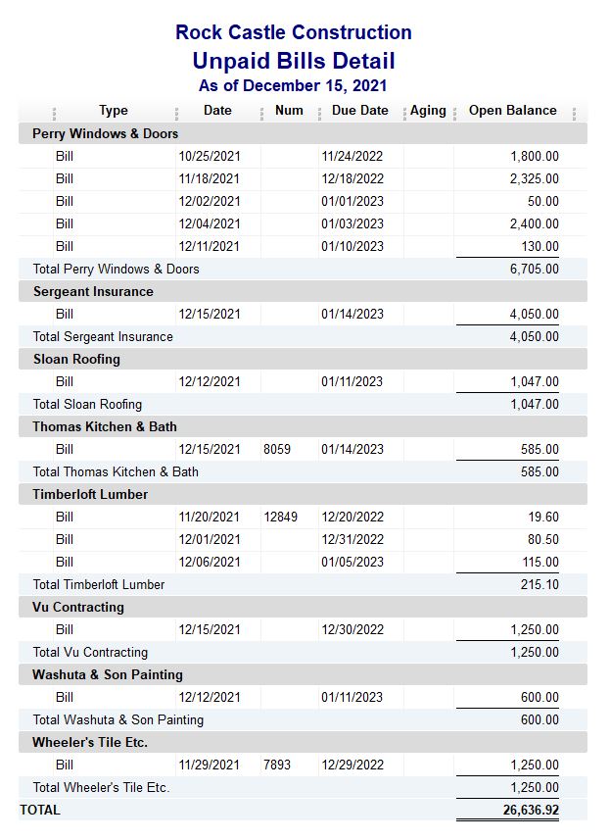The width and height of the screenshot is (610, 840).
Task: Click the Unpaid Bills Detail report title
Action: coord(294,61)
